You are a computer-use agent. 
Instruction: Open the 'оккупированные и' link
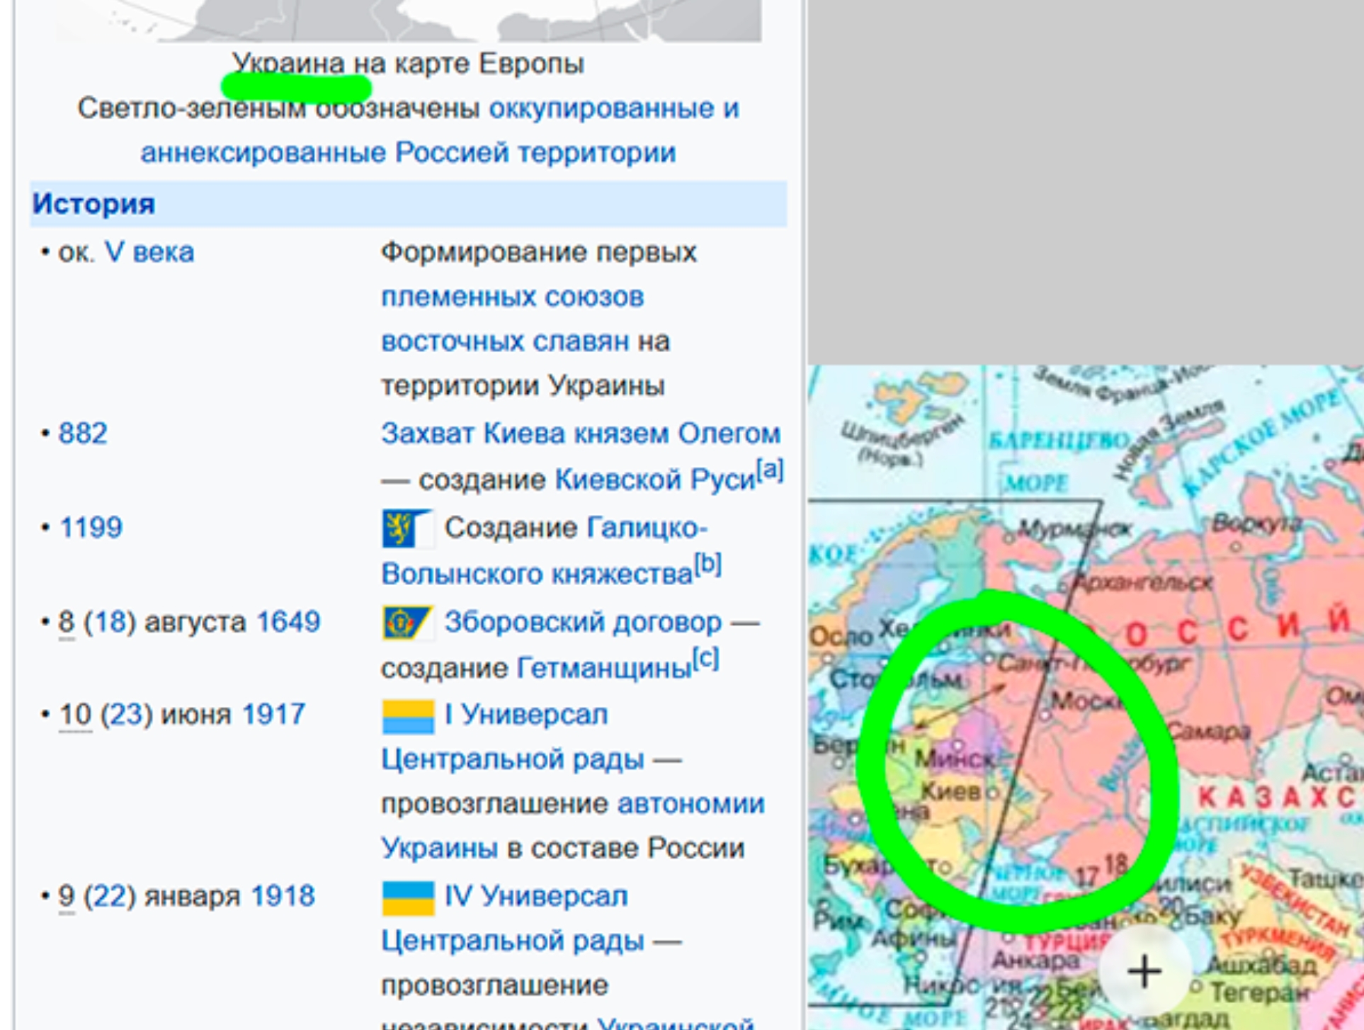click(x=613, y=108)
